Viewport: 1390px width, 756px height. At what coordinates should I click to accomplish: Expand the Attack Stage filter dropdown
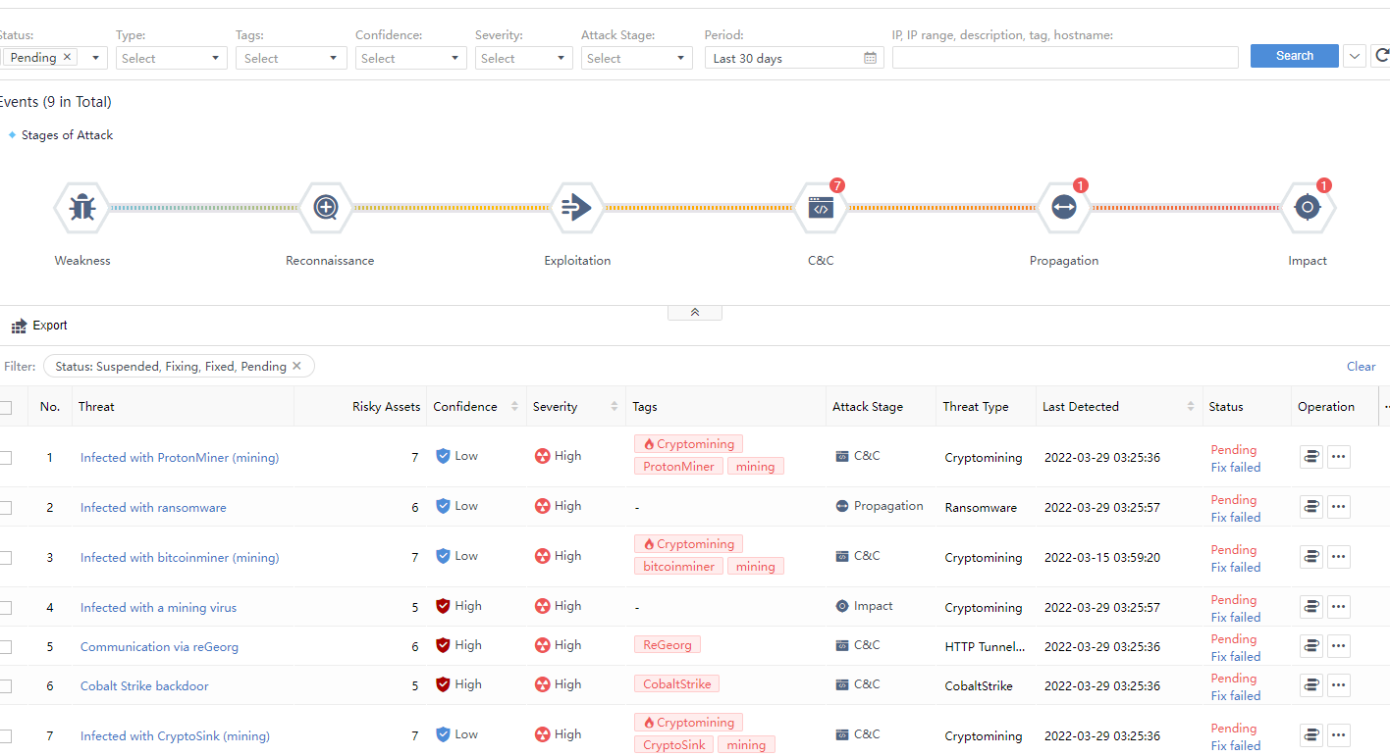[x=636, y=59]
